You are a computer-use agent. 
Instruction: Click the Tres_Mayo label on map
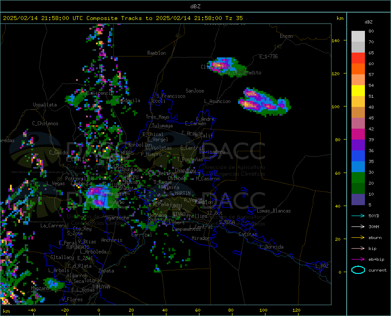pos(157,117)
